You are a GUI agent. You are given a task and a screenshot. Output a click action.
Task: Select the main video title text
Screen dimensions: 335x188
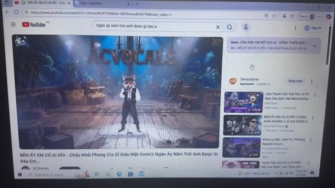(119, 158)
